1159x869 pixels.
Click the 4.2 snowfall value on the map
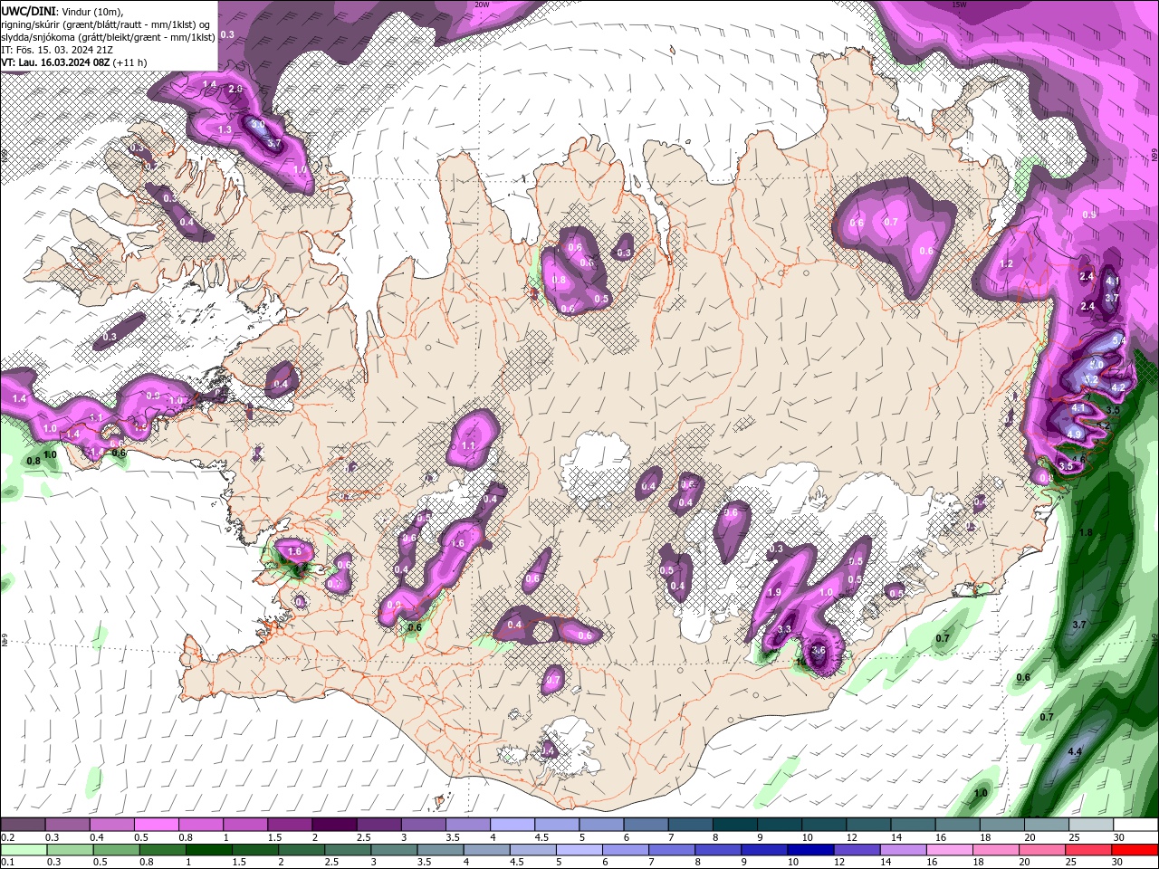[1118, 387]
